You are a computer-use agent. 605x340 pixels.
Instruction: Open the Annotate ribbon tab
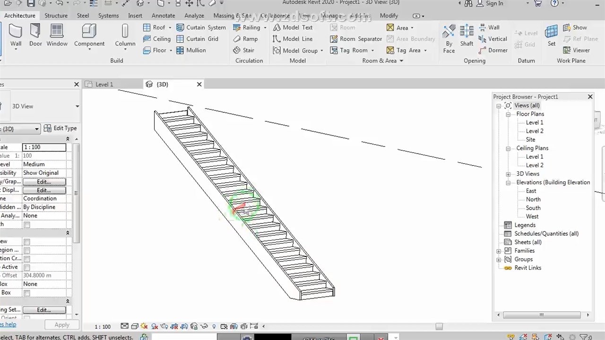coord(163,16)
